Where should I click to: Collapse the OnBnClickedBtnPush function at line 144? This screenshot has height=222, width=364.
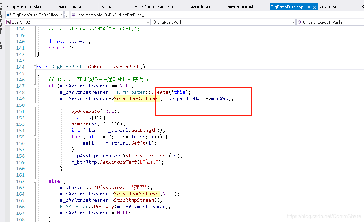35,67
